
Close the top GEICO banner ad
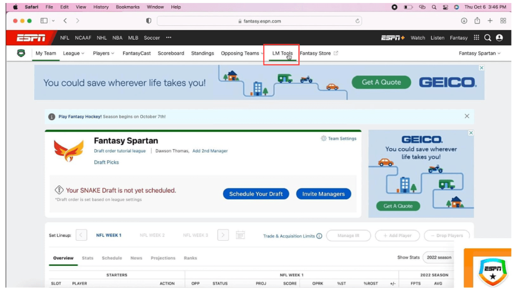481,68
